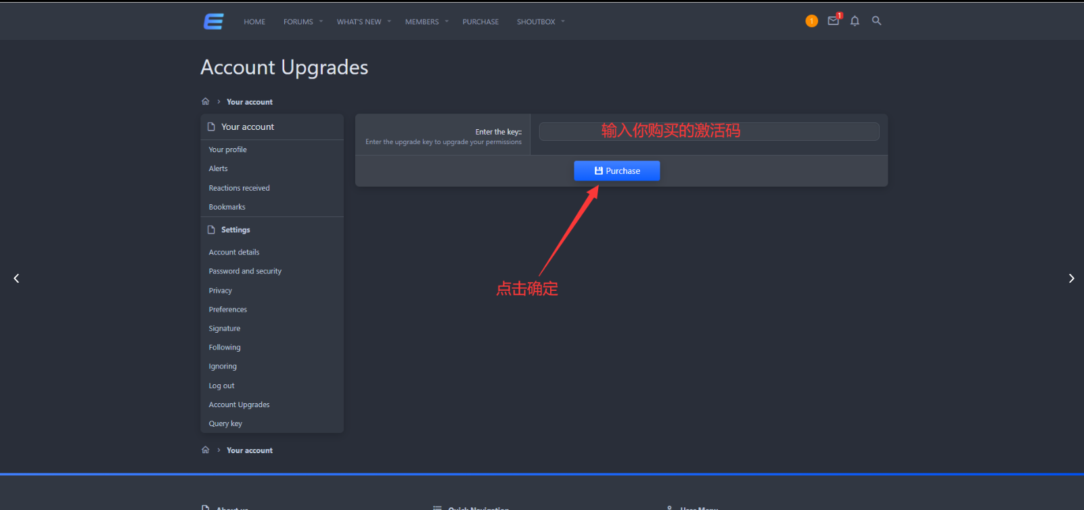Screen dimensions: 1084x510
Task: Expand the Shoutbox dropdown arrow
Action: (x=563, y=22)
